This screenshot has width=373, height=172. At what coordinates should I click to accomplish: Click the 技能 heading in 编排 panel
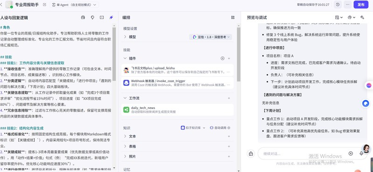pyautogui.click(x=126, y=50)
